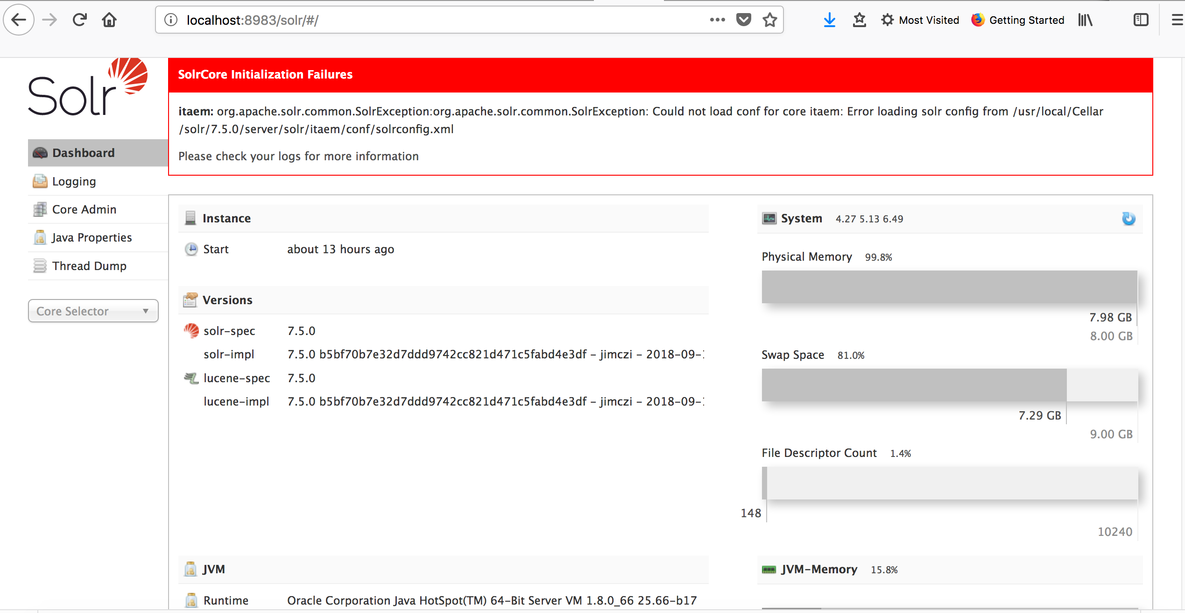1185x613 pixels.
Task: Click the Instance icon in the main panel
Action: pyautogui.click(x=190, y=217)
